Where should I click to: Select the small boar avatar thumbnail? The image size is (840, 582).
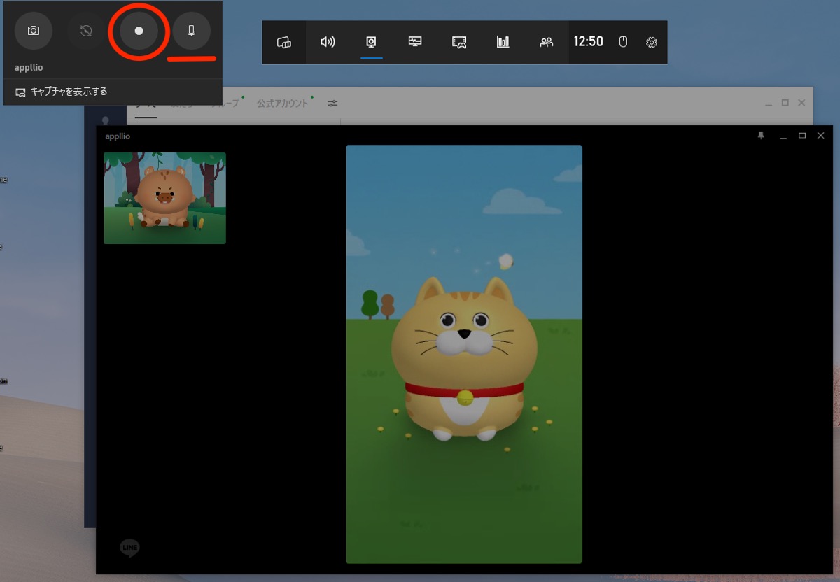pos(164,198)
